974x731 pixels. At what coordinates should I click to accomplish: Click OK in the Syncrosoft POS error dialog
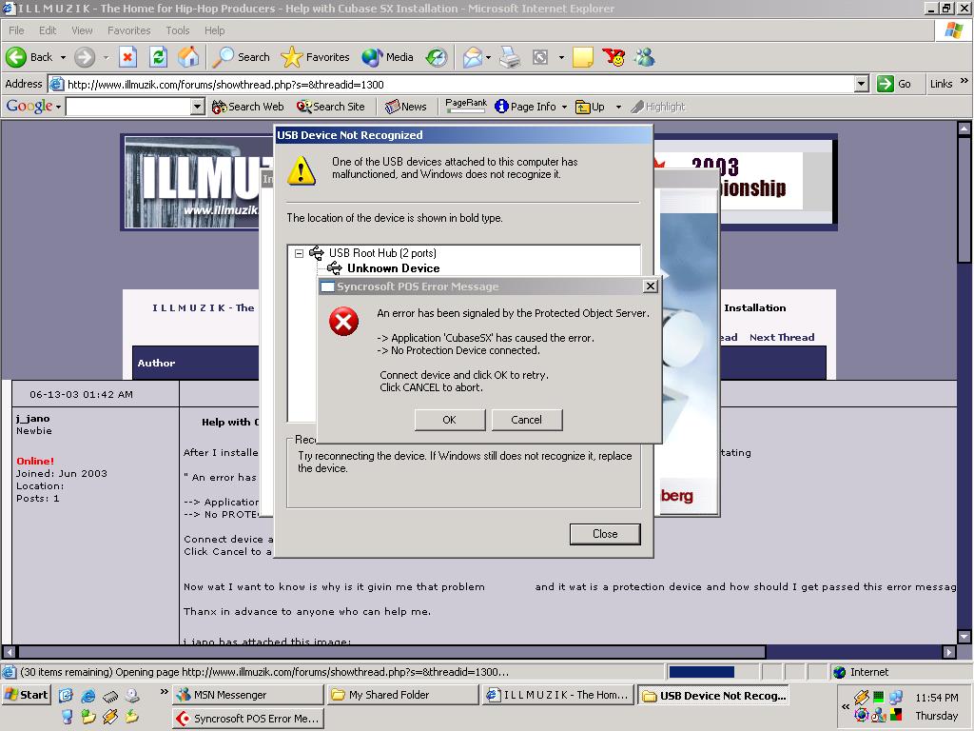[449, 420]
